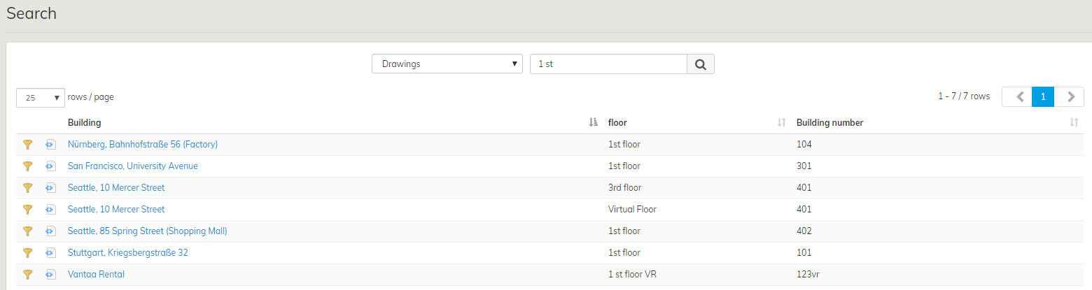Open drawing icon for Stuttgart, Kriegsbergstraße 32
Image resolution: width=1092 pixels, height=290 pixels.
[x=50, y=253]
